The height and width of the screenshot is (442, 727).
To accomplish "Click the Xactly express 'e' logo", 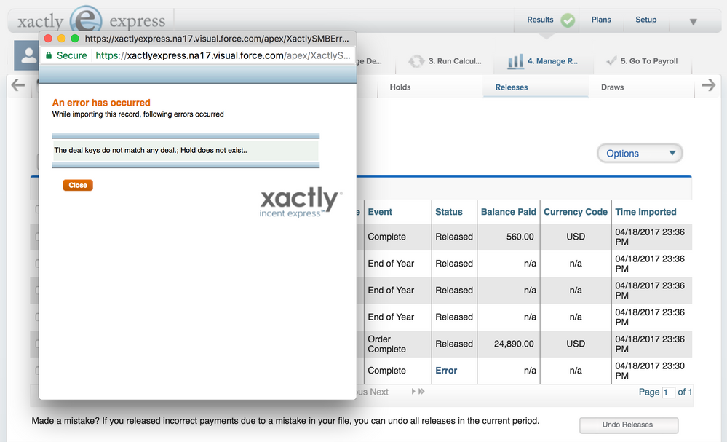I will [86, 20].
